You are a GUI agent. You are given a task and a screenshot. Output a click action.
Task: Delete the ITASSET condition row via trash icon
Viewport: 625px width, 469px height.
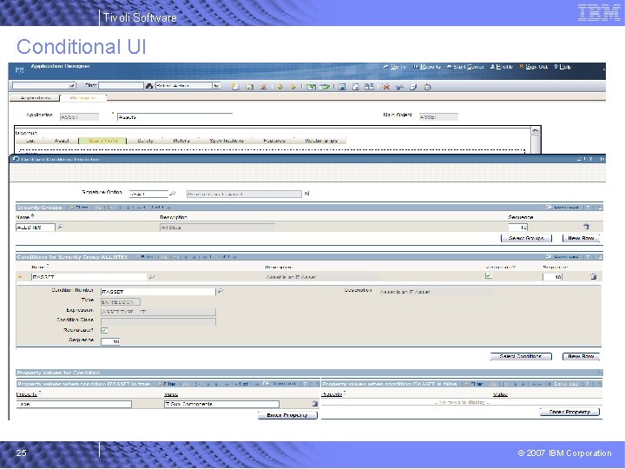coord(593,276)
